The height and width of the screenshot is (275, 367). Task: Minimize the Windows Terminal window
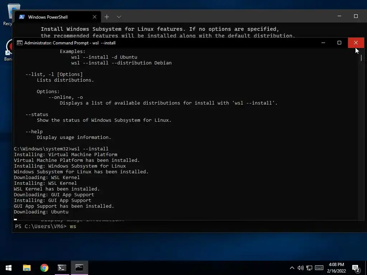coord(339,16)
